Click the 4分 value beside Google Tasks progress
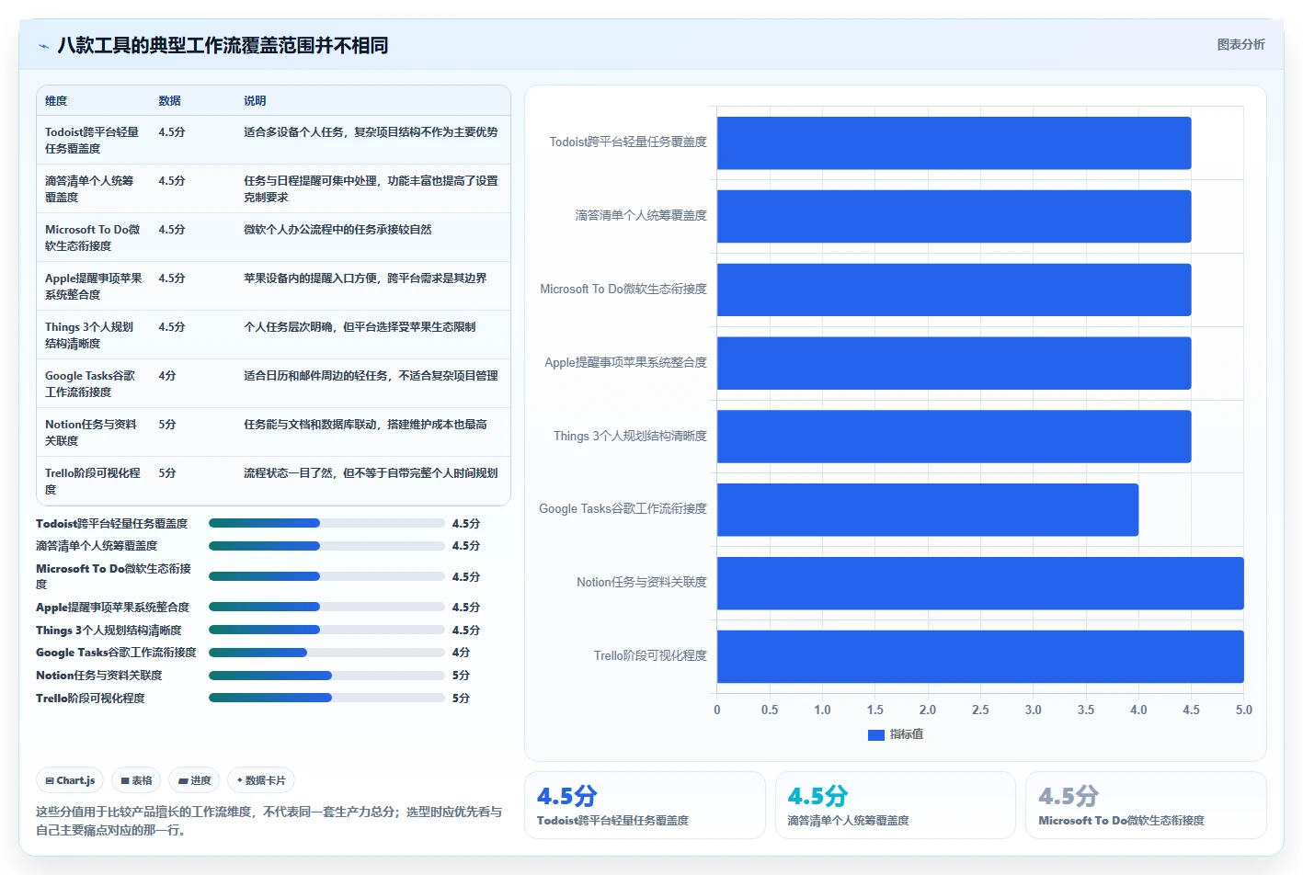The width and height of the screenshot is (1303, 875). click(x=461, y=653)
